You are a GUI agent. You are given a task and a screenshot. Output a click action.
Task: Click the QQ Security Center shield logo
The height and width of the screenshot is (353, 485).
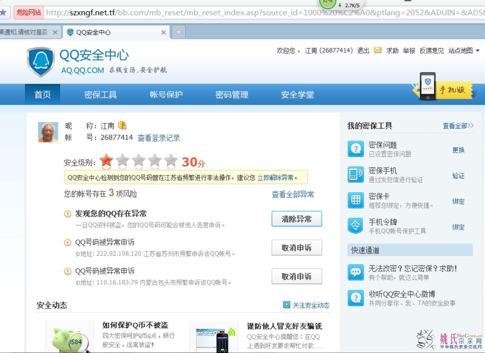tap(41, 62)
